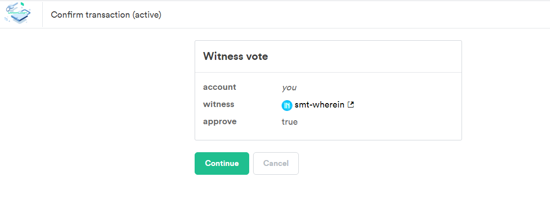Click the word 'Witness' in card title

pyautogui.click(x=223, y=56)
